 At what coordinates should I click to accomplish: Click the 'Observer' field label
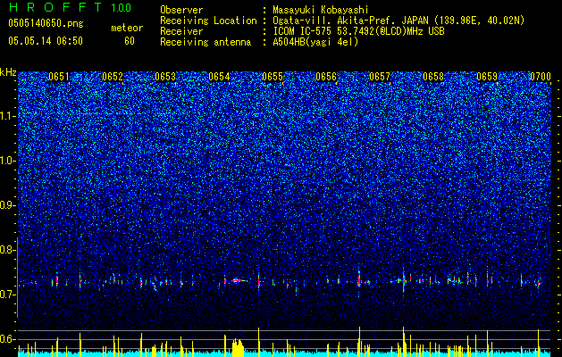pyautogui.click(x=181, y=10)
